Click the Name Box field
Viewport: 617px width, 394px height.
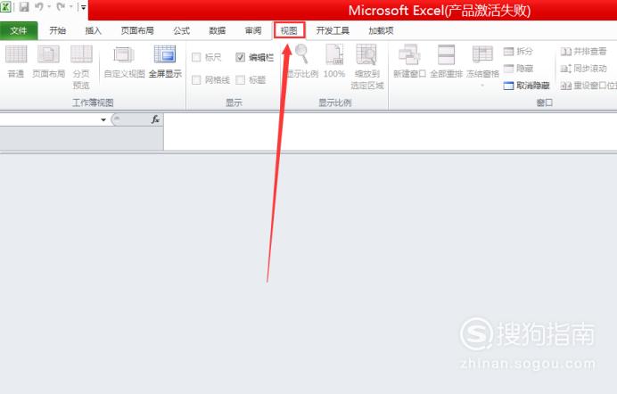[49, 119]
